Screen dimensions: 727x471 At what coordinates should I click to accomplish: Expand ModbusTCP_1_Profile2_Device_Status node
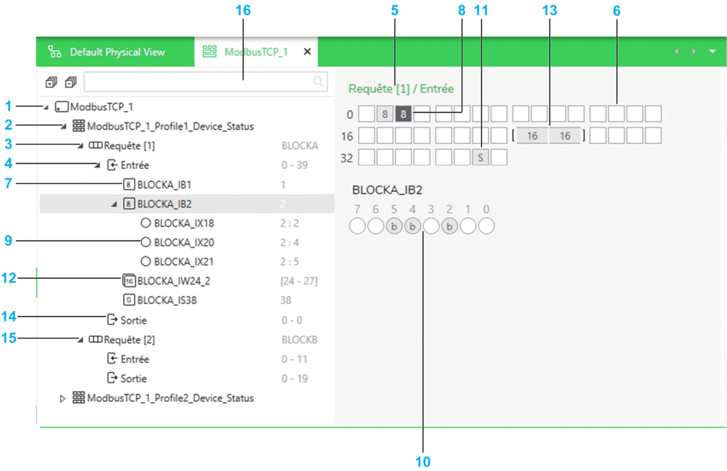63,398
